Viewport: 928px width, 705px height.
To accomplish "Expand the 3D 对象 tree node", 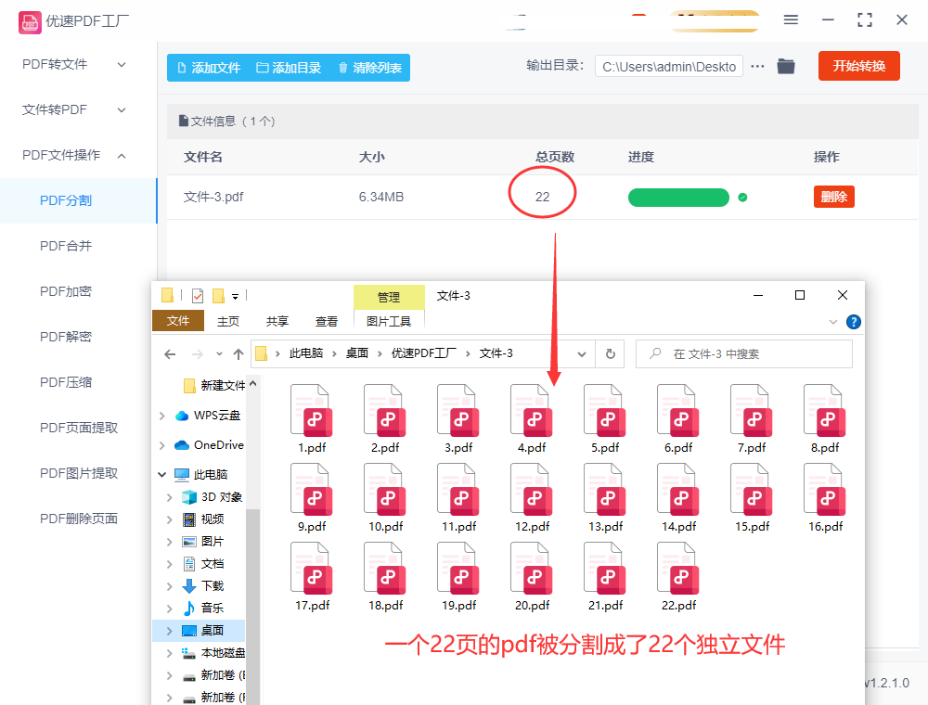I will pyautogui.click(x=170, y=497).
